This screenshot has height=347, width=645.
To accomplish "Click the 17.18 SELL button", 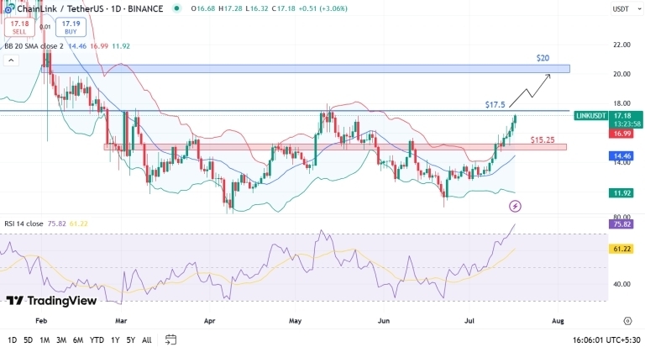I will (19, 27).
